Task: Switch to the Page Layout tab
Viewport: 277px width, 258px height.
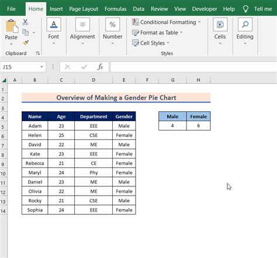Action: pyautogui.click(x=84, y=9)
